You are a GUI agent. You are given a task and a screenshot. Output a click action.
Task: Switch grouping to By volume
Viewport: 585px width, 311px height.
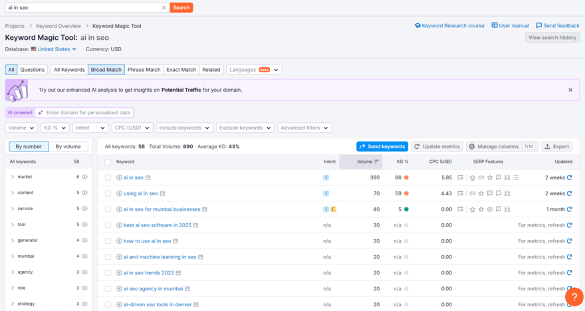68,147
